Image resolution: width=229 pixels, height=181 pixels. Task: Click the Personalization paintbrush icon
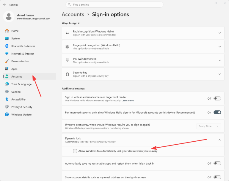tap(7, 61)
